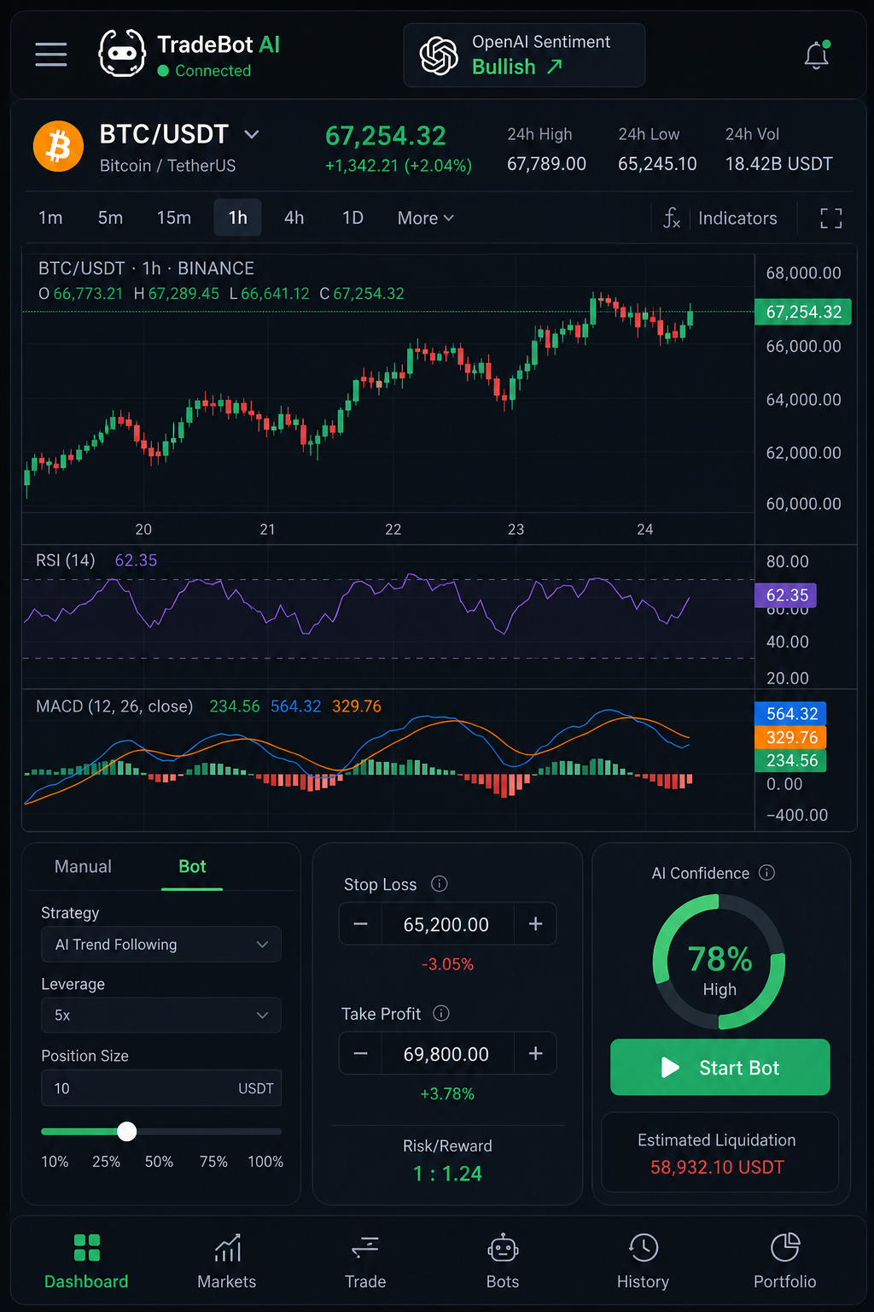Click the MACD (12, 26, close) label
This screenshot has height=1312, width=874.
coord(114,706)
